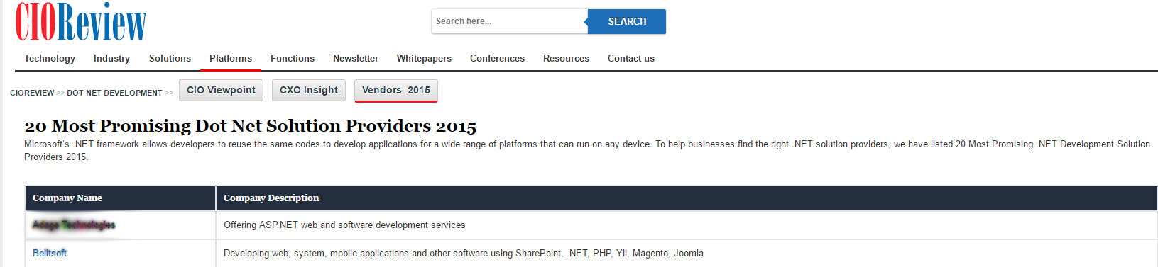Open the Solutions menu
1158x267 pixels.
tap(170, 59)
